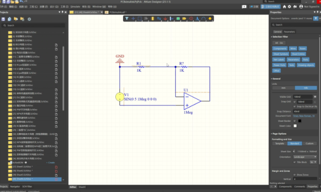Click the Components selection filter button
Image resolution: width=321 pixels, height=192 pixels.
click(x=280, y=48)
